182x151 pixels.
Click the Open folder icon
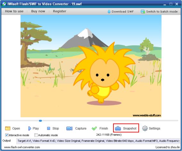(8, 128)
